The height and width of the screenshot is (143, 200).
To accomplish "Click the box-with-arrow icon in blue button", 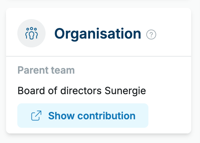I will (x=36, y=115).
